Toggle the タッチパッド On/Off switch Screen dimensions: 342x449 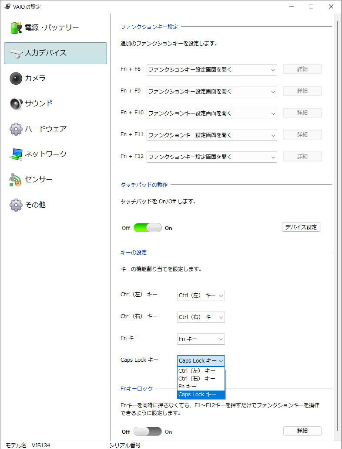point(148,228)
